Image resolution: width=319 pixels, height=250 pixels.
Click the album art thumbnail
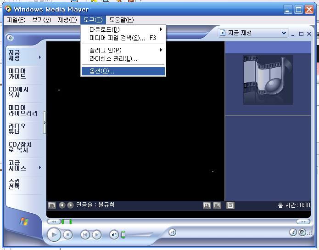(x=268, y=80)
